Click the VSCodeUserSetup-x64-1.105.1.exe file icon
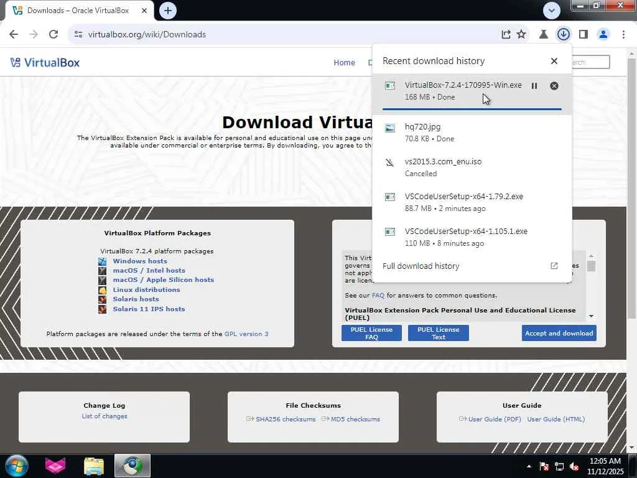Viewport: 637px width, 478px height. click(389, 232)
